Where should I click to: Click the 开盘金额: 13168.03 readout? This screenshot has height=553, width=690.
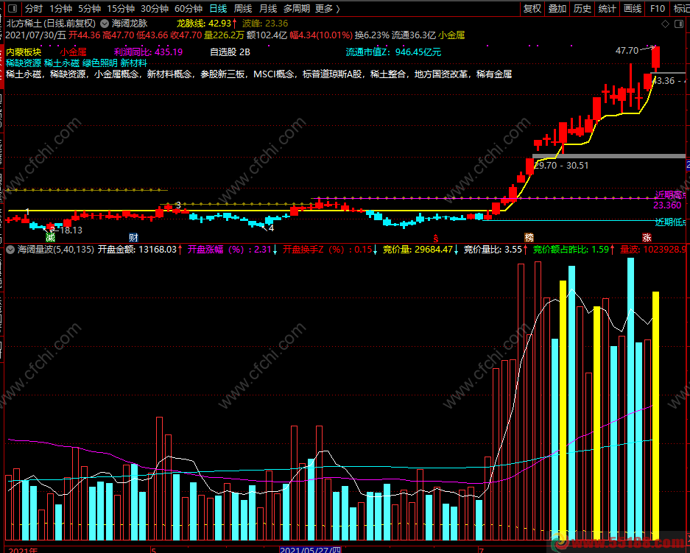(x=137, y=250)
